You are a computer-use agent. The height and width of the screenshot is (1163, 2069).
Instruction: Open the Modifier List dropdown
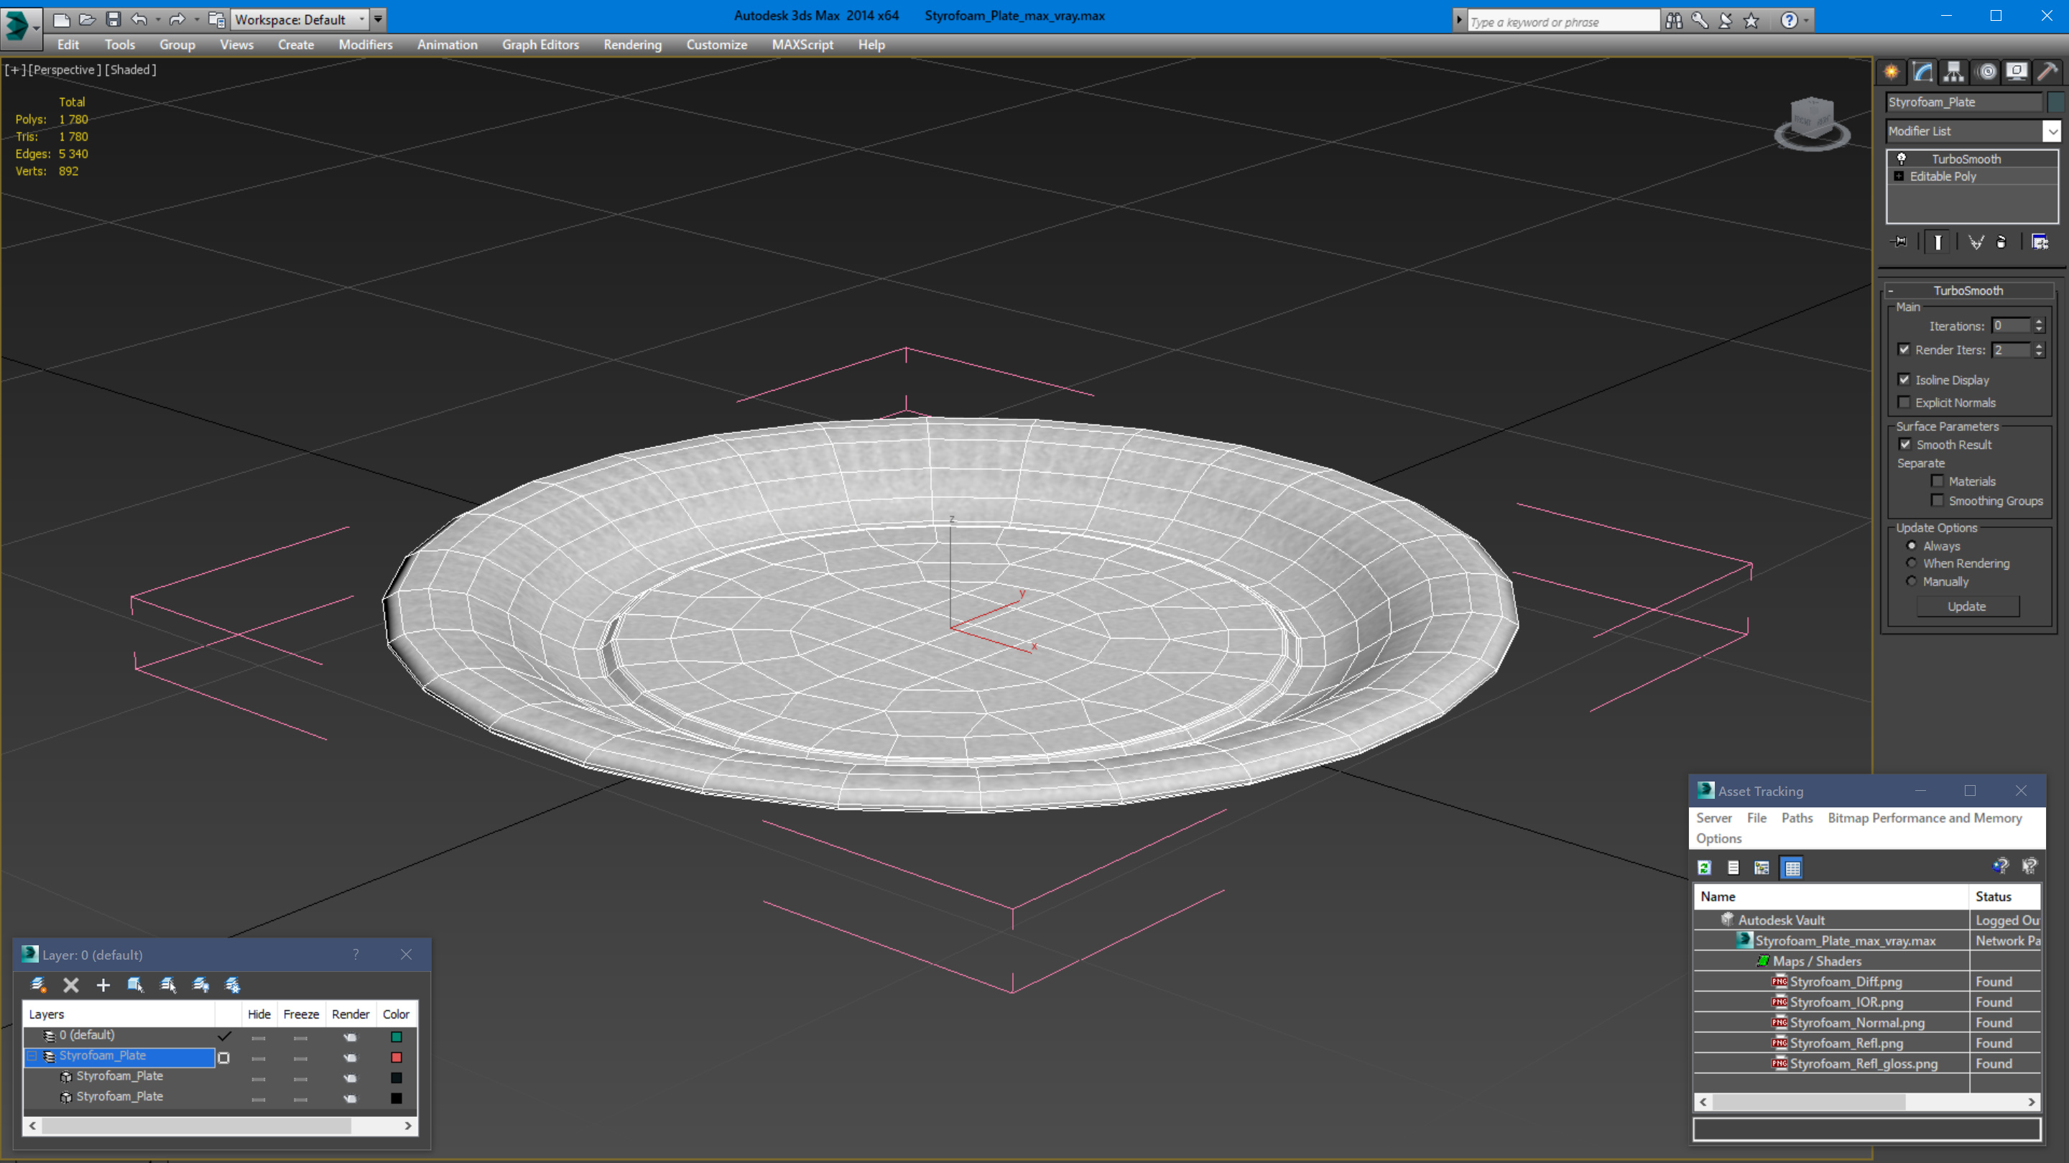(x=2052, y=131)
